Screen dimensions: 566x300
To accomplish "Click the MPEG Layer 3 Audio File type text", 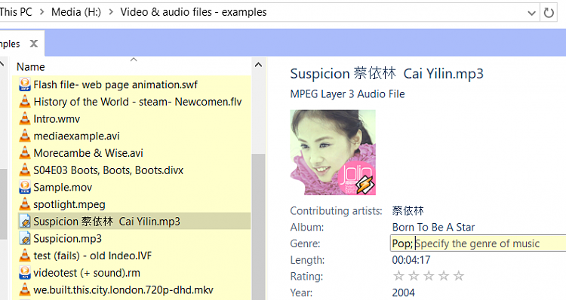I will pos(347,94).
